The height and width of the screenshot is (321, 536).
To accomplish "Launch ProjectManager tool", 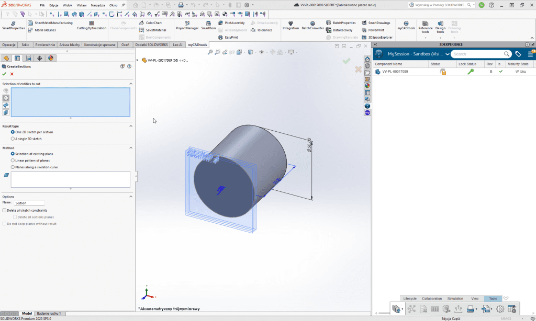I will click(x=187, y=25).
